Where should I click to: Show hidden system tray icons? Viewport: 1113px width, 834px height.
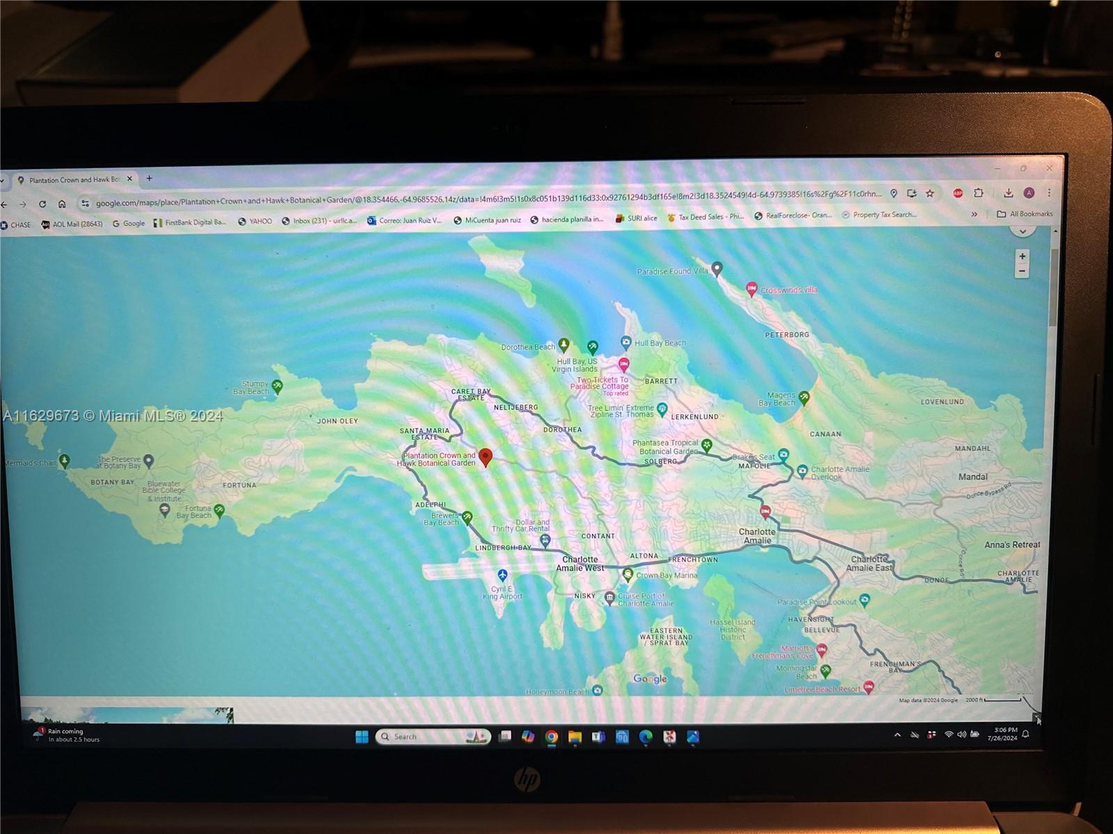(x=897, y=735)
